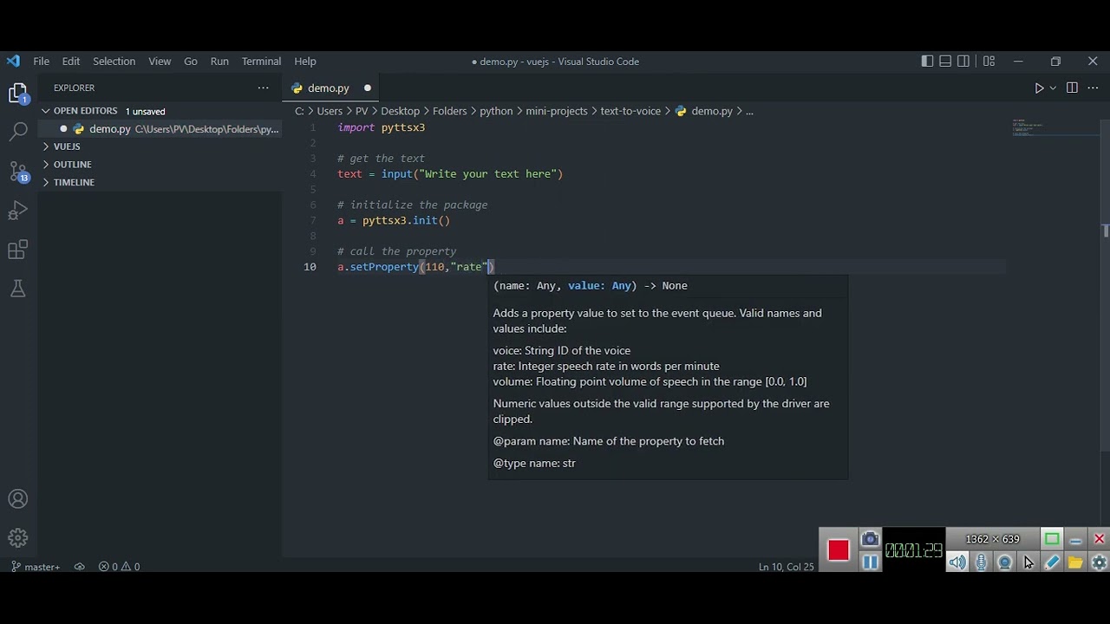Open recorder settings gear
This screenshot has height=624, width=1110.
coord(1099,562)
